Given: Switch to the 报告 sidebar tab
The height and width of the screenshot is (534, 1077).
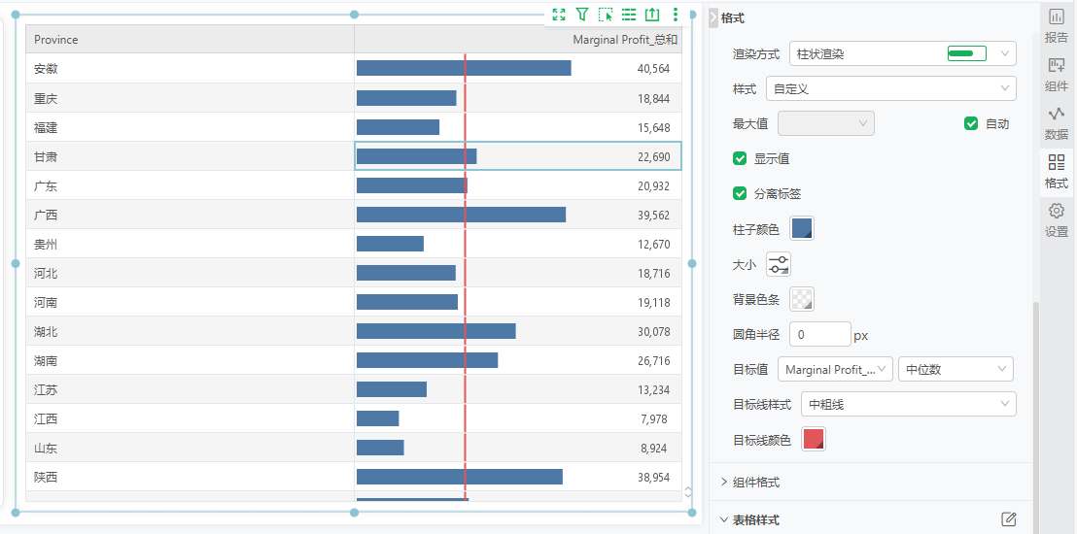Looking at the screenshot, I should (x=1057, y=27).
